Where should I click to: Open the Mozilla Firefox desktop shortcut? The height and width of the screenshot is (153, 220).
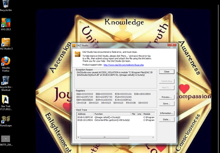click(x=6, y=64)
